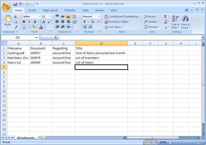Toggle underline formatting

(x=34, y=22)
